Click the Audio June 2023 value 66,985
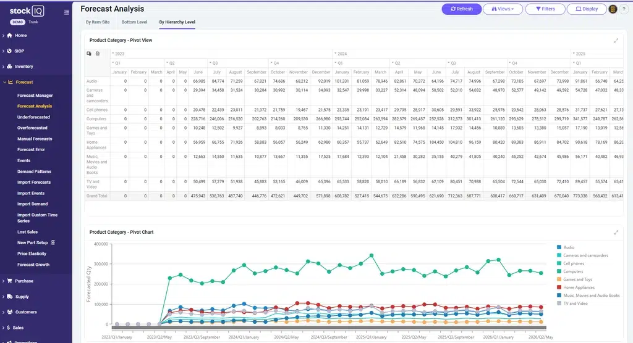Viewport: 633px width, 343px height. (x=199, y=81)
